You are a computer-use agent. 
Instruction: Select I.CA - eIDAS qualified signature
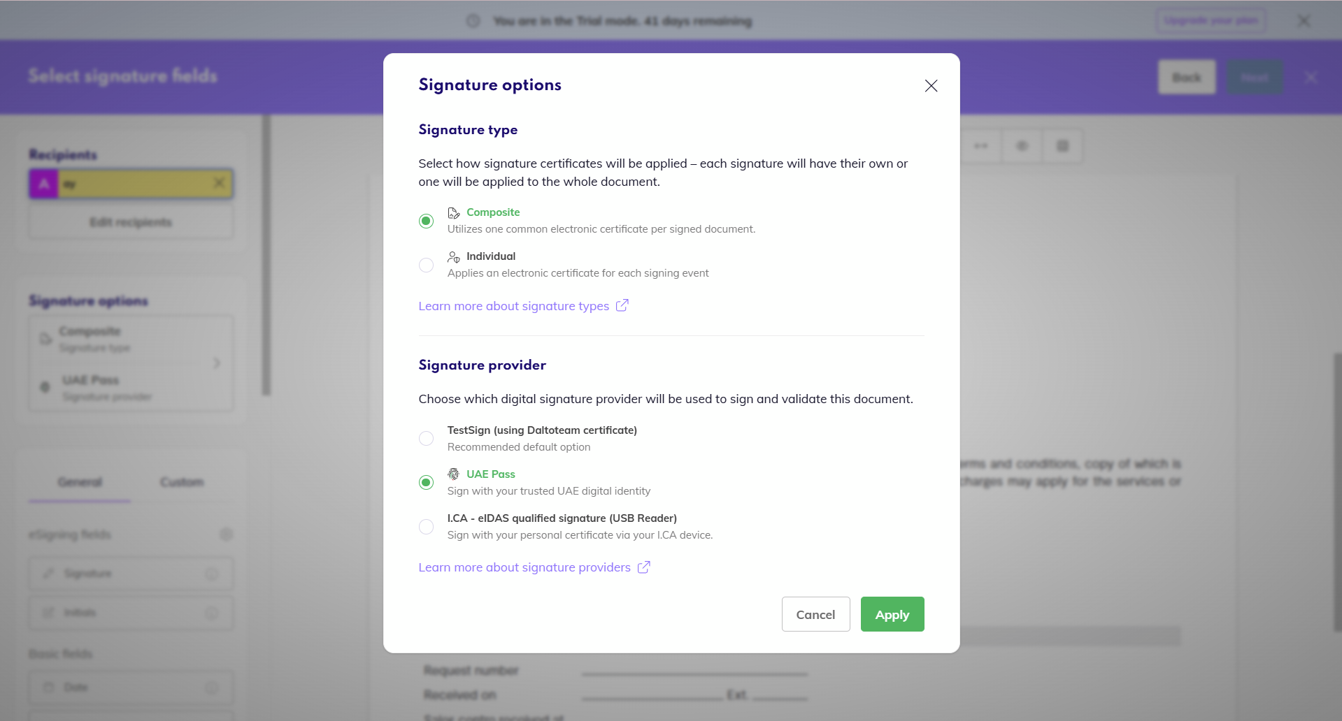pos(426,526)
